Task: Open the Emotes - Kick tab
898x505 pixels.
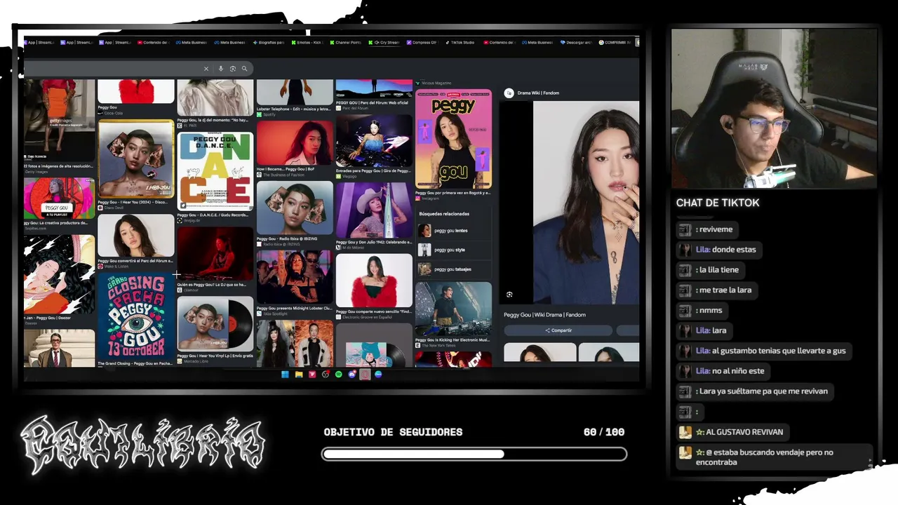Action: click(307, 42)
